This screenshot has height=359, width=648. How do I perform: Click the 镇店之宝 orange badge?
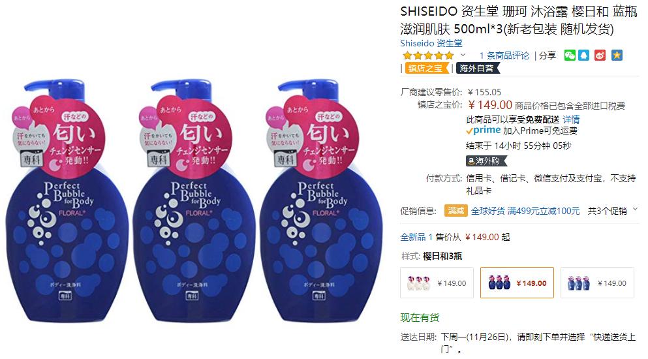427,69
